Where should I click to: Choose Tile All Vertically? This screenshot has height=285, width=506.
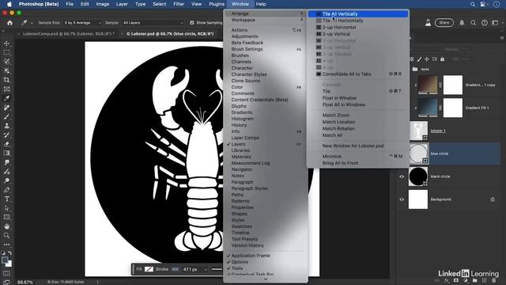click(x=358, y=14)
